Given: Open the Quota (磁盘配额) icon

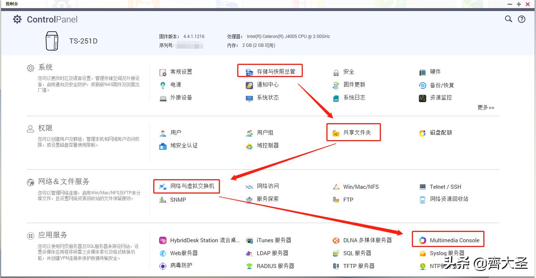Looking at the screenshot, I should (423, 133).
